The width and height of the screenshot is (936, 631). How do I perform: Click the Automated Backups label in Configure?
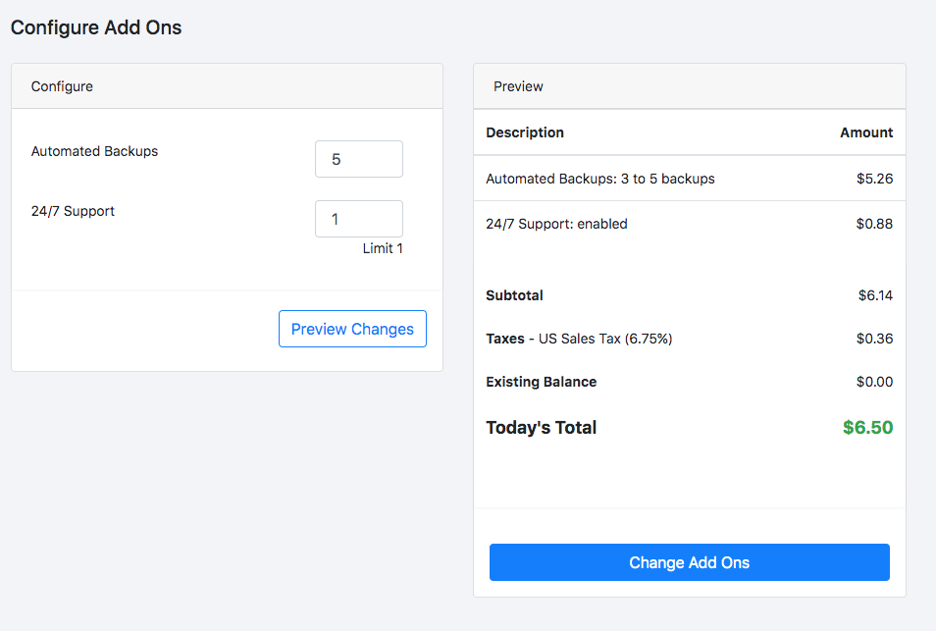[x=94, y=151]
